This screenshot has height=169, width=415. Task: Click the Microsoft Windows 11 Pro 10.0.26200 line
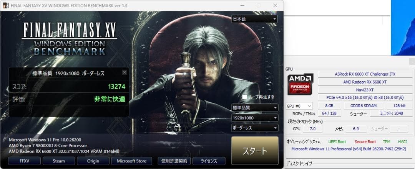(x=45, y=140)
